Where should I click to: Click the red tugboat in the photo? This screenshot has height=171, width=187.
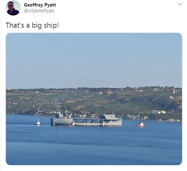pyautogui.click(x=141, y=124)
